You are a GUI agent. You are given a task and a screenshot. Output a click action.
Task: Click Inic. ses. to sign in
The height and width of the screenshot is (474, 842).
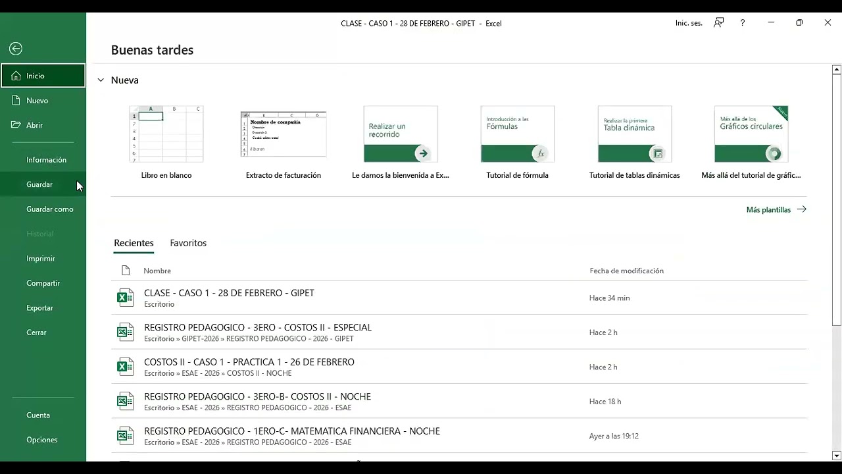689,23
